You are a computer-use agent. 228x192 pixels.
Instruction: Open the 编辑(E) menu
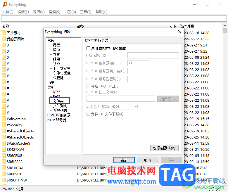pyautogui.click(x=23, y=12)
